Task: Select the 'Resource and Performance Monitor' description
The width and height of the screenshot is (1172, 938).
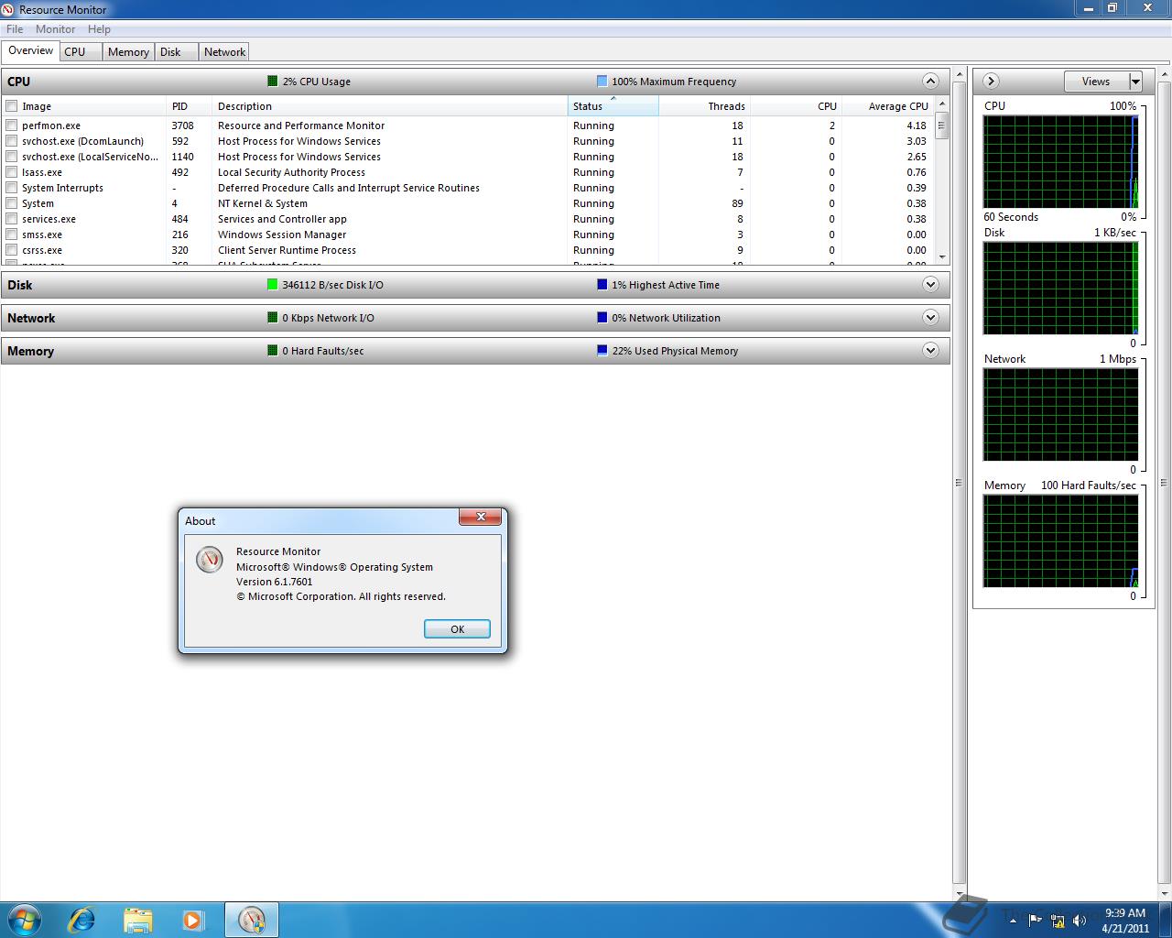Action: point(301,125)
